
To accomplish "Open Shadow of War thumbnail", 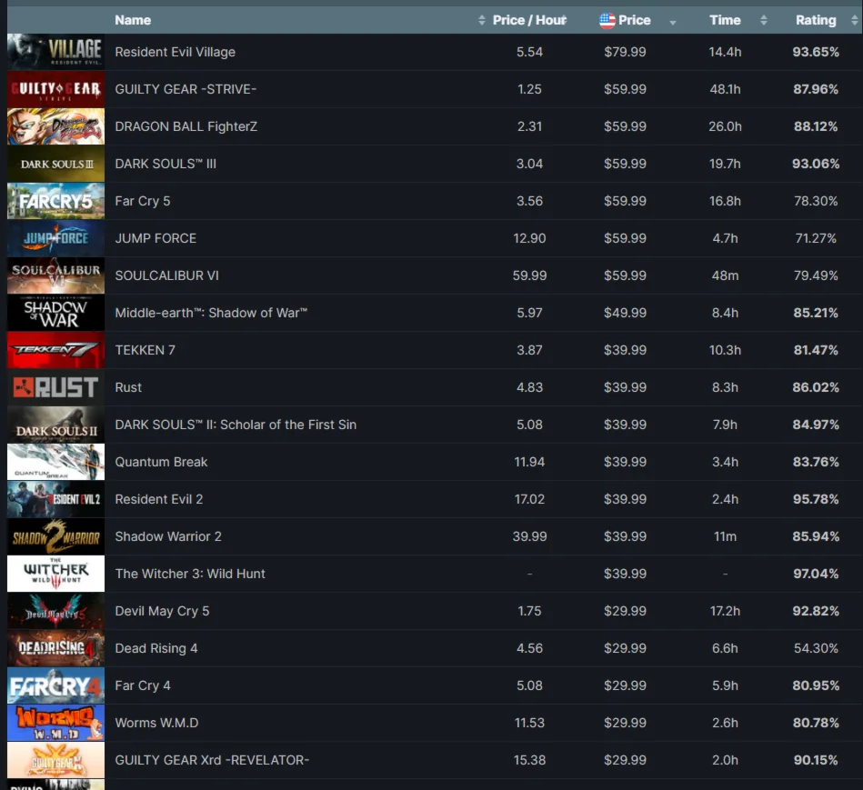I will [x=55, y=313].
